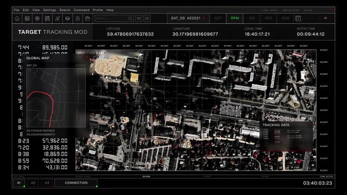Switch to the DO2 mode tab
Image resolution: width=347 pixels, height=195 pixels.
point(285,18)
